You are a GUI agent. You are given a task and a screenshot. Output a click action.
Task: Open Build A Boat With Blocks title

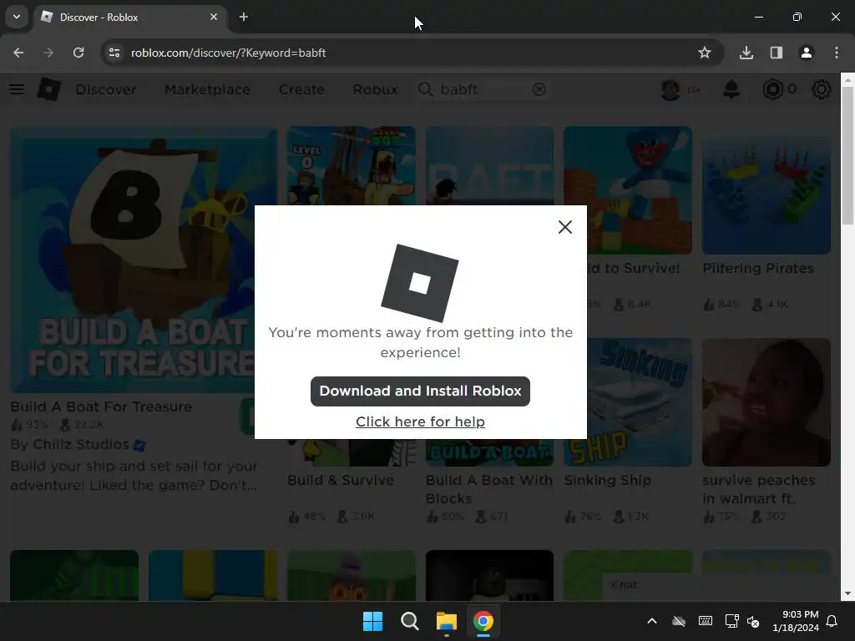pos(489,489)
